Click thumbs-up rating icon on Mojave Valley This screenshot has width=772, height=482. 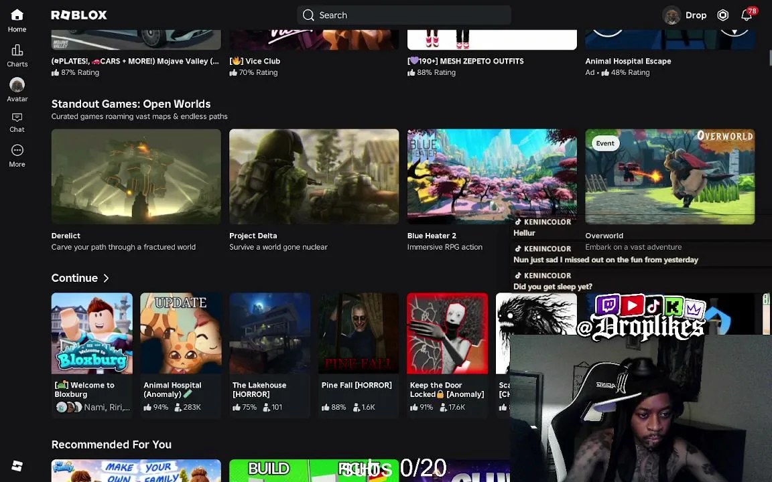click(x=55, y=72)
